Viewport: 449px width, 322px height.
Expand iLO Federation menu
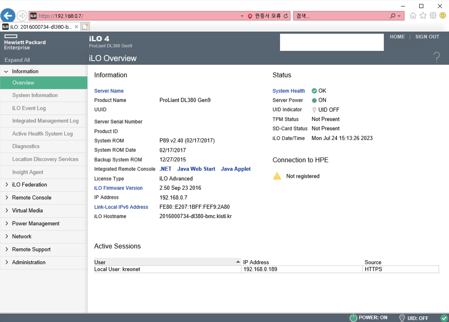coord(7,185)
